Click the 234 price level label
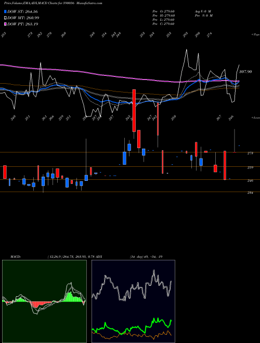The width and height of the screenshot is (260, 343). (x=250, y=193)
